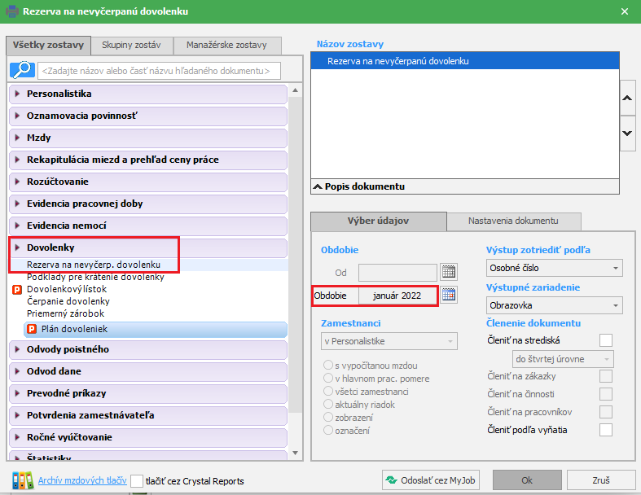This screenshot has width=641, height=495.
Task: Open the v Personalistike employees dropdown
Action: tap(389, 341)
